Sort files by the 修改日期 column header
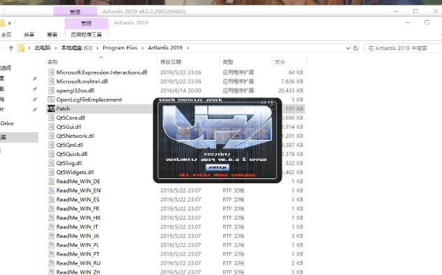The width and height of the screenshot is (442, 275). (x=171, y=62)
